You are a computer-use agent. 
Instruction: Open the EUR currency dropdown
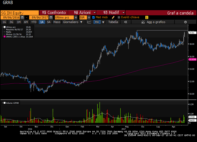click(89, 17)
